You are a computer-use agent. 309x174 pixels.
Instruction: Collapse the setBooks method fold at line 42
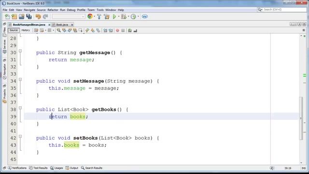click(20, 136)
